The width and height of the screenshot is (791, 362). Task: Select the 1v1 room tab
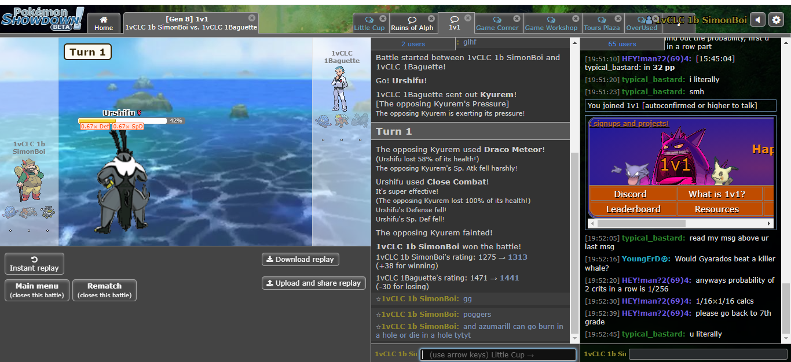(455, 24)
